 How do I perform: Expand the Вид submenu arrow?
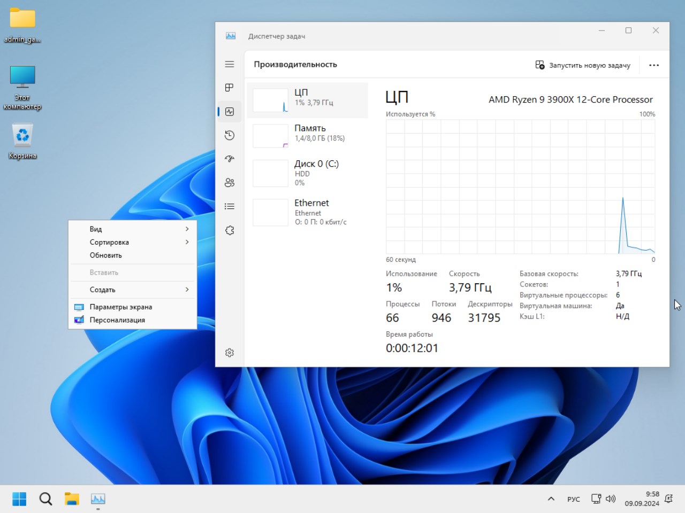(187, 229)
